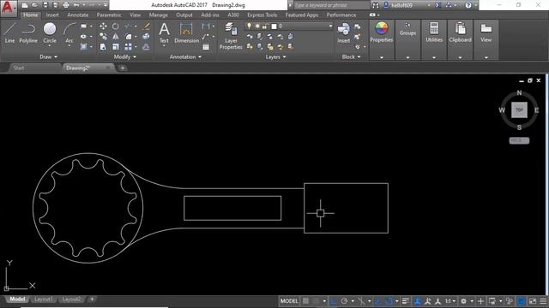This screenshot has height=308, width=549.
Task: Open the Layer Properties manager
Action: click(231, 36)
